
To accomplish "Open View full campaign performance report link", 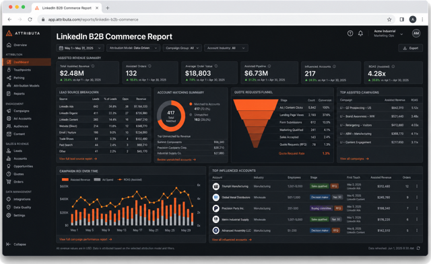I will (86, 239).
